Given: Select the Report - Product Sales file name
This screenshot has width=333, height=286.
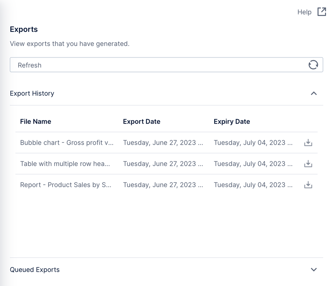Looking at the screenshot, I should [65, 185].
